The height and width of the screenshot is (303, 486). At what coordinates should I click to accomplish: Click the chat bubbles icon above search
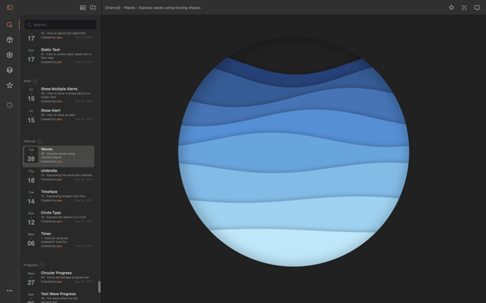93,8
